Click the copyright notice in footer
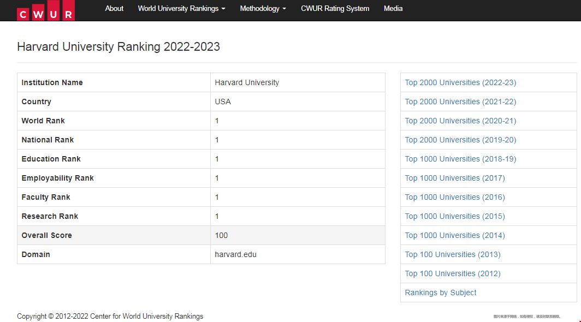The image size is (581, 322). [110, 316]
